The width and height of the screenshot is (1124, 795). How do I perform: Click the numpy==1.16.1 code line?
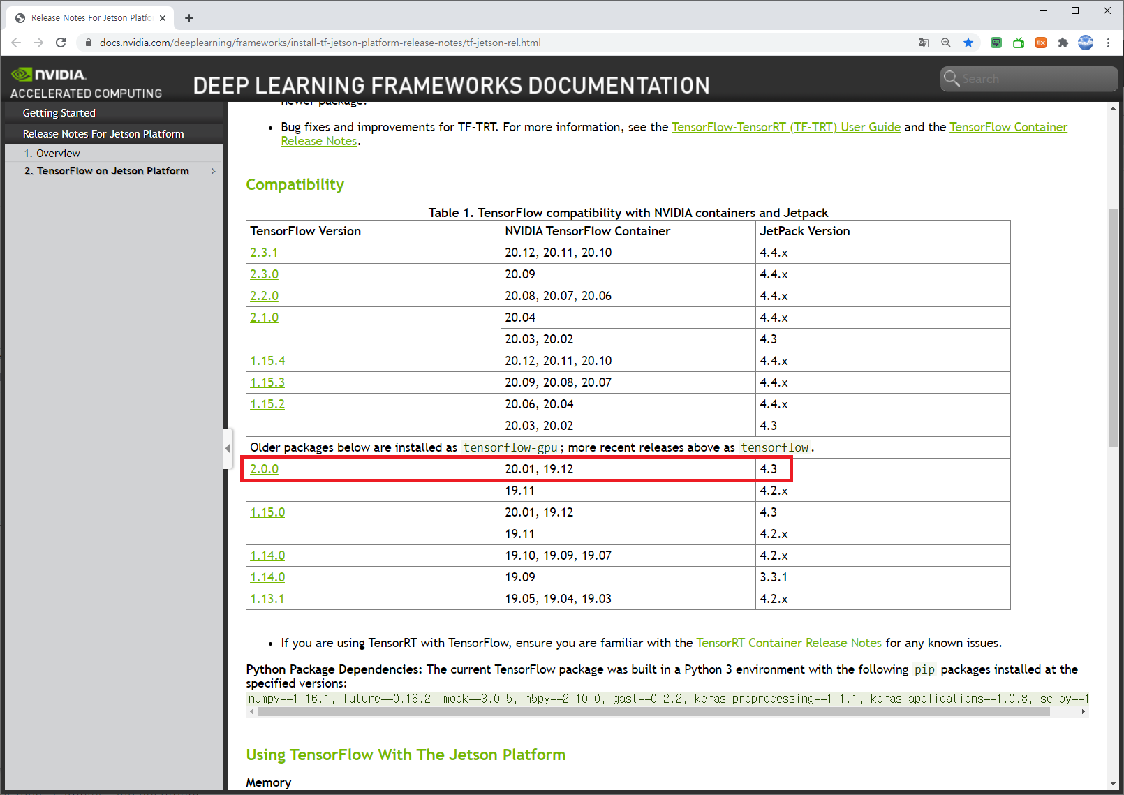click(667, 699)
